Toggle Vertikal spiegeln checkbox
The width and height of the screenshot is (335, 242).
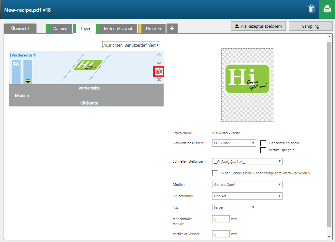pos(263,150)
